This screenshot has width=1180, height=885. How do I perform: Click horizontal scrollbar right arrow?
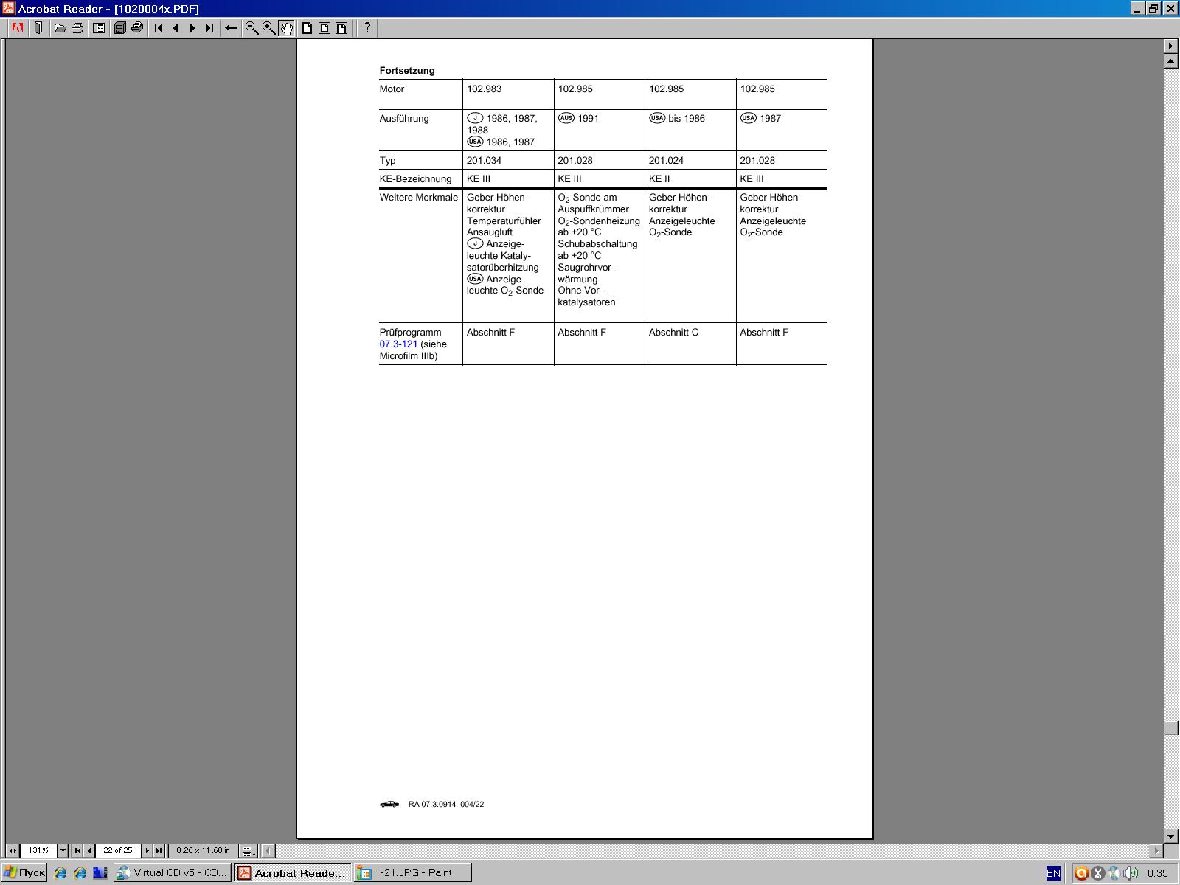(1156, 850)
